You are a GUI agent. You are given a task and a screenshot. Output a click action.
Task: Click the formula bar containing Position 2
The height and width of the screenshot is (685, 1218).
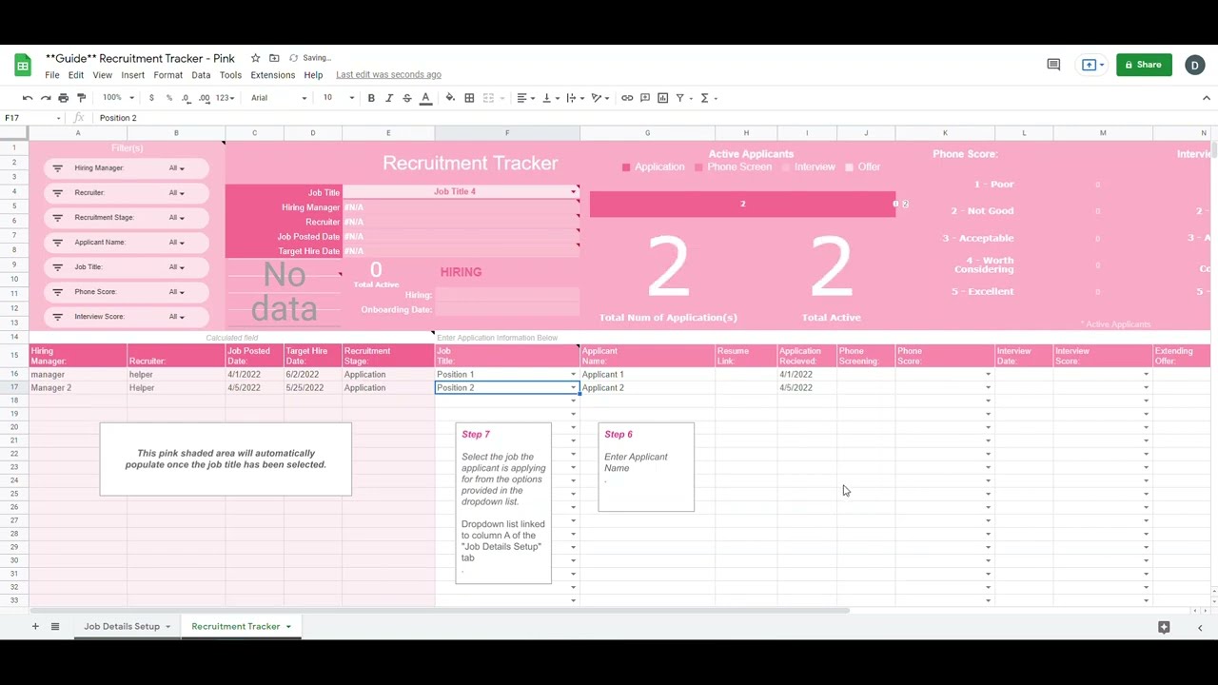coord(653,118)
